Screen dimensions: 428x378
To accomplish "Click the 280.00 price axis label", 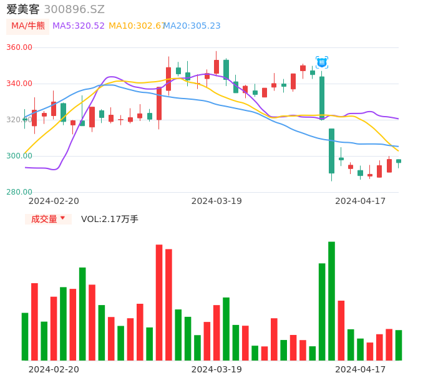I will click(19, 192).
